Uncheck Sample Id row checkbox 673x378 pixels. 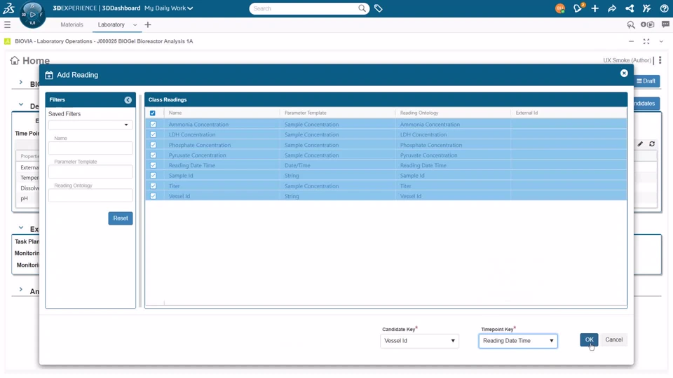tap(154, 176)
